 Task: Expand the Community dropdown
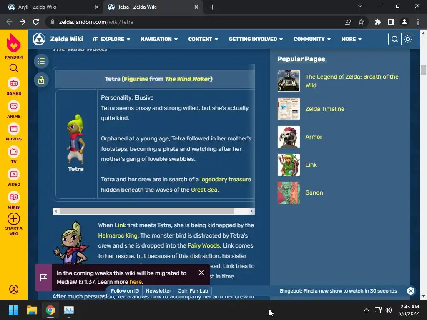[x=312, y=39]
